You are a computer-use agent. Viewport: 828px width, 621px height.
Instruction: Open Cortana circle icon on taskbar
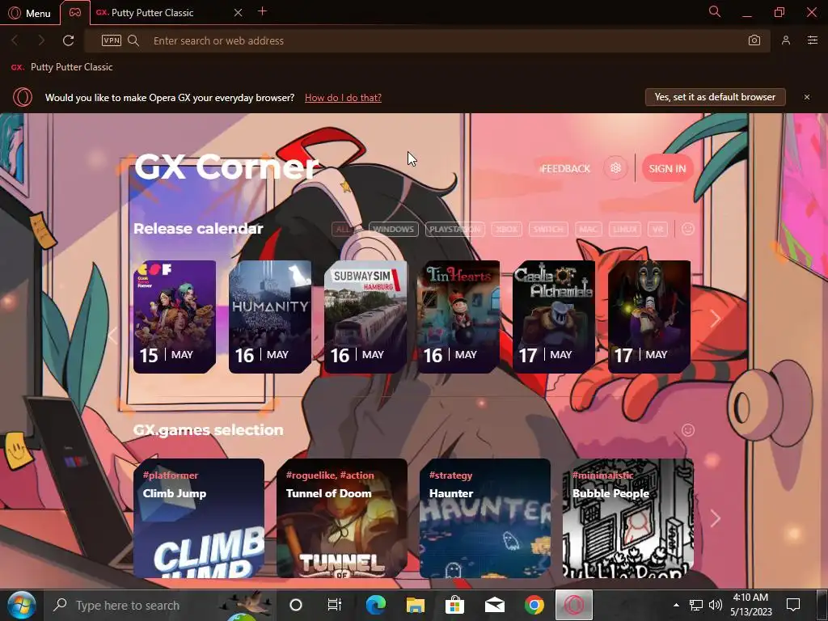296,605
